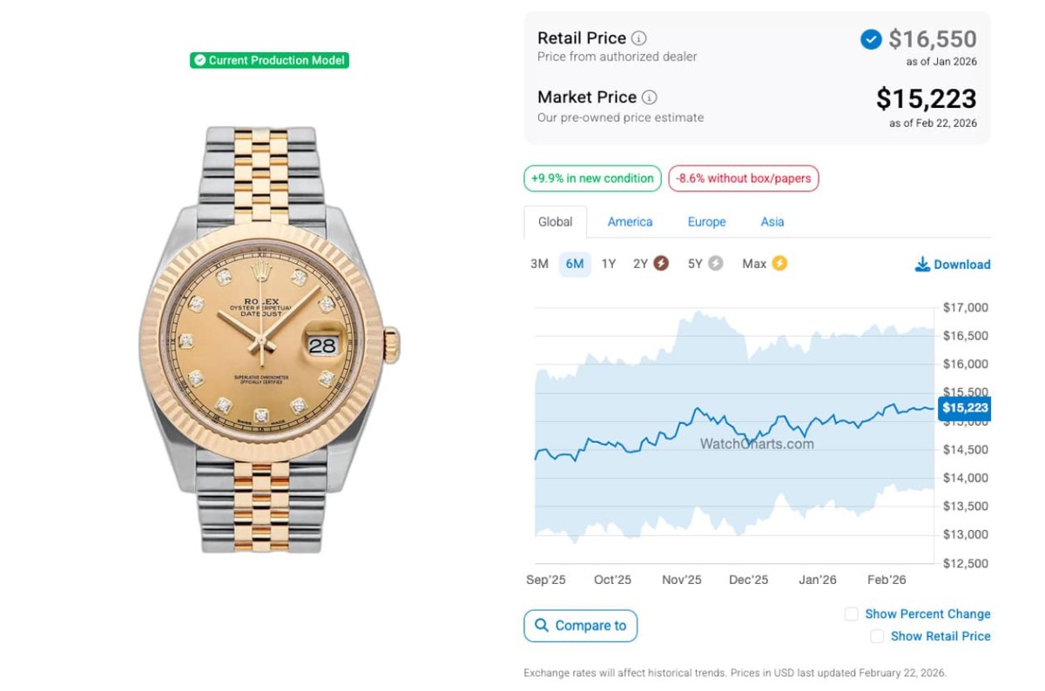Click the Retail Price info icon

639,38
